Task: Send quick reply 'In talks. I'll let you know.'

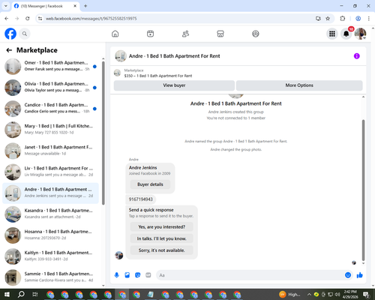Action: tap(162, 238)
